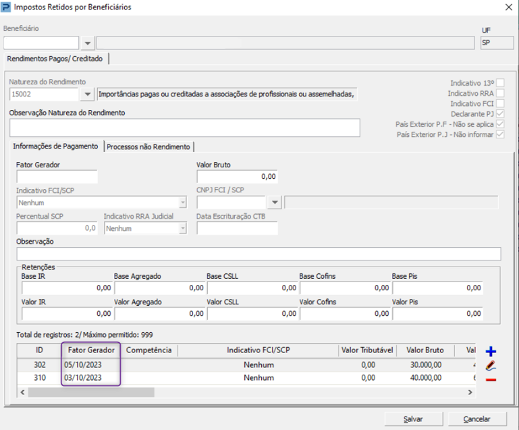519x430 pixels.
Task: Click the Salvar button
Action: point(413,419)
